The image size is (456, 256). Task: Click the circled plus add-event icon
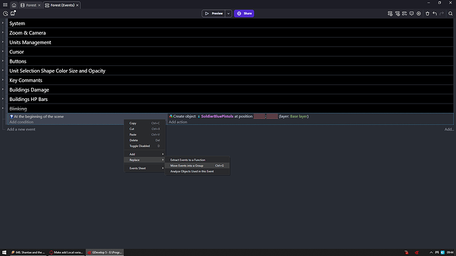[419, 13]
